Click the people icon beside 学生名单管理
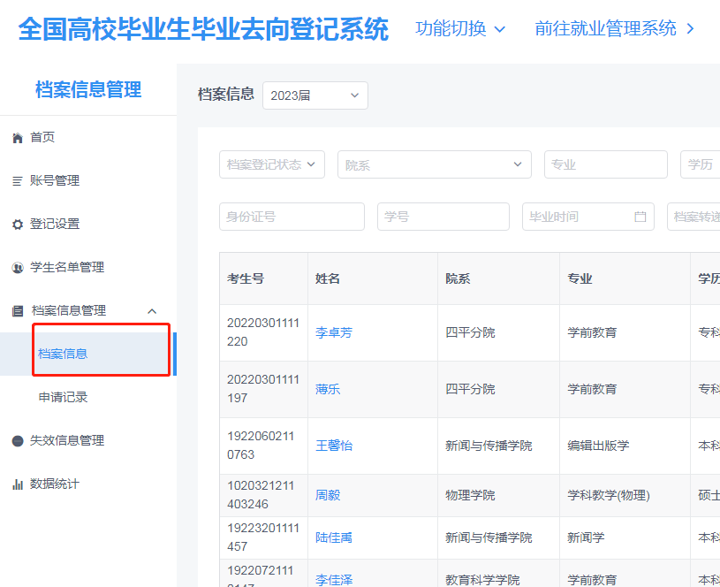 [18, 268]
